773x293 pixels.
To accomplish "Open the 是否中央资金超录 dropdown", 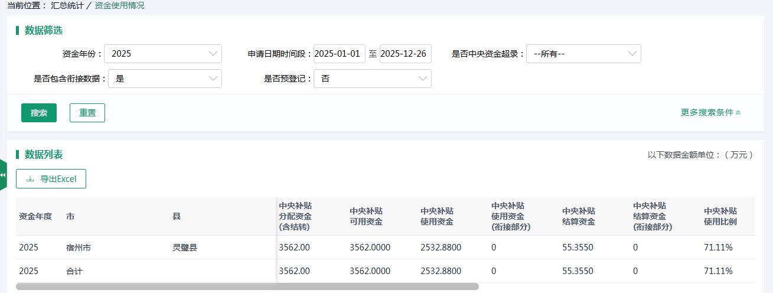I will [x=583, y=54].
